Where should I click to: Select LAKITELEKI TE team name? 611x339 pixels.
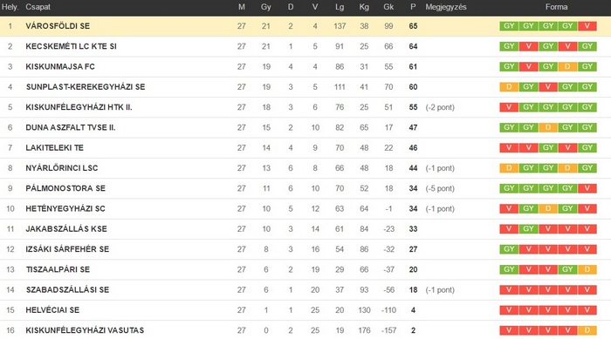(x=54, y=148)
